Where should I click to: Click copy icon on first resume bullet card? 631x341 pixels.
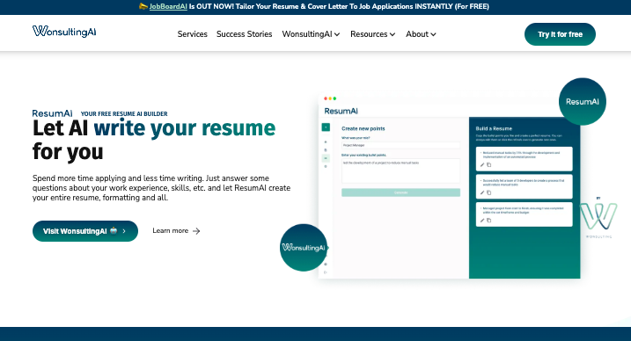[489, 164]
